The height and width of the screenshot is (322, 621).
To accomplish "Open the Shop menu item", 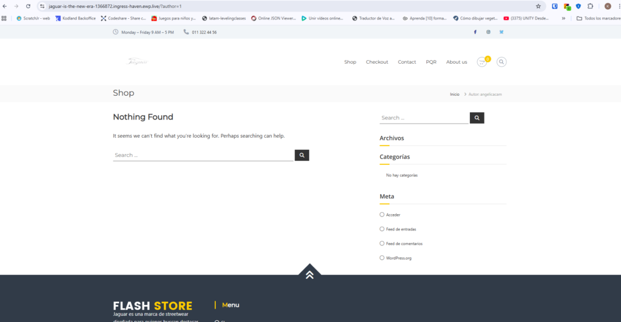I will pos(350,62).
